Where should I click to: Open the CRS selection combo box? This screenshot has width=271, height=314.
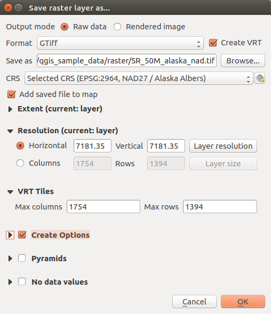coord(139,78)
